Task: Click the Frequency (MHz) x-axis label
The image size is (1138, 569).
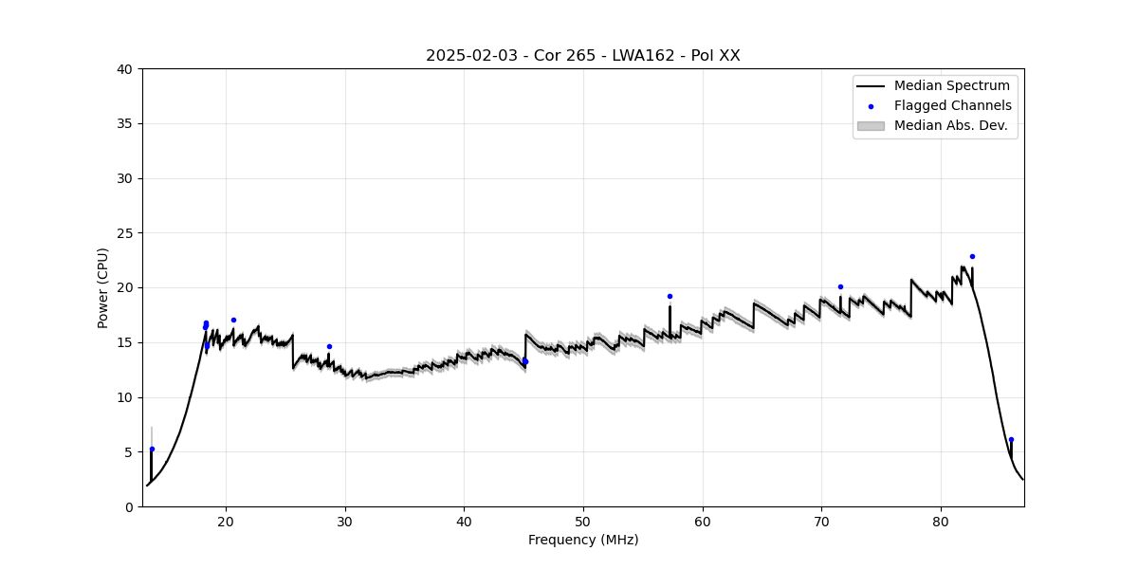Action: (x=582, y=540)
